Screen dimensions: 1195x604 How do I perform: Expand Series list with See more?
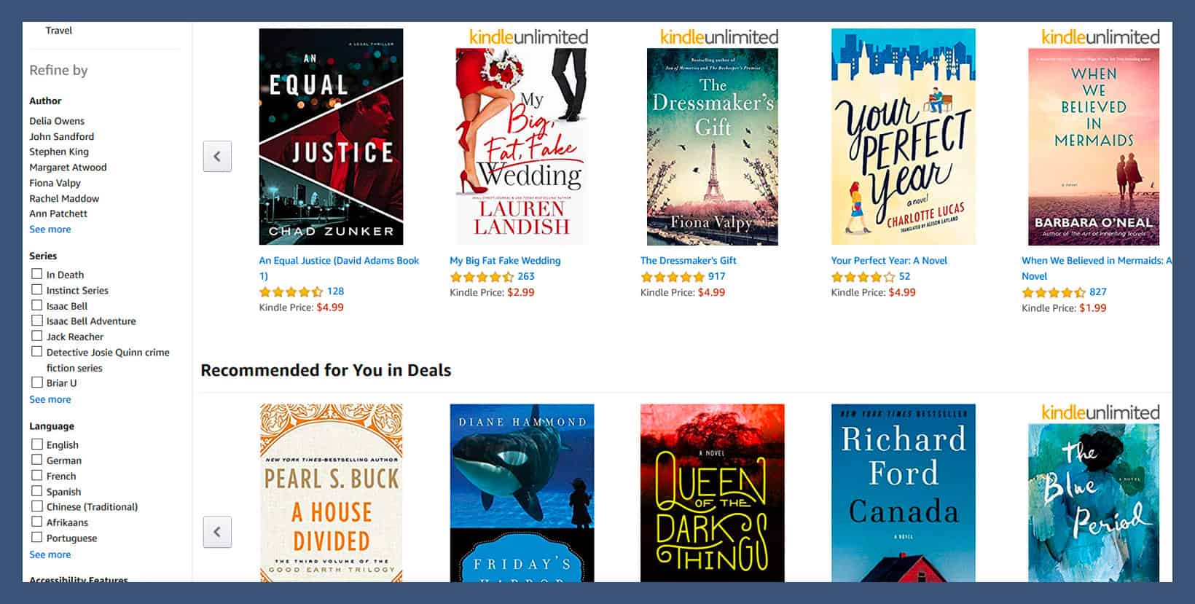pos(50,399)
